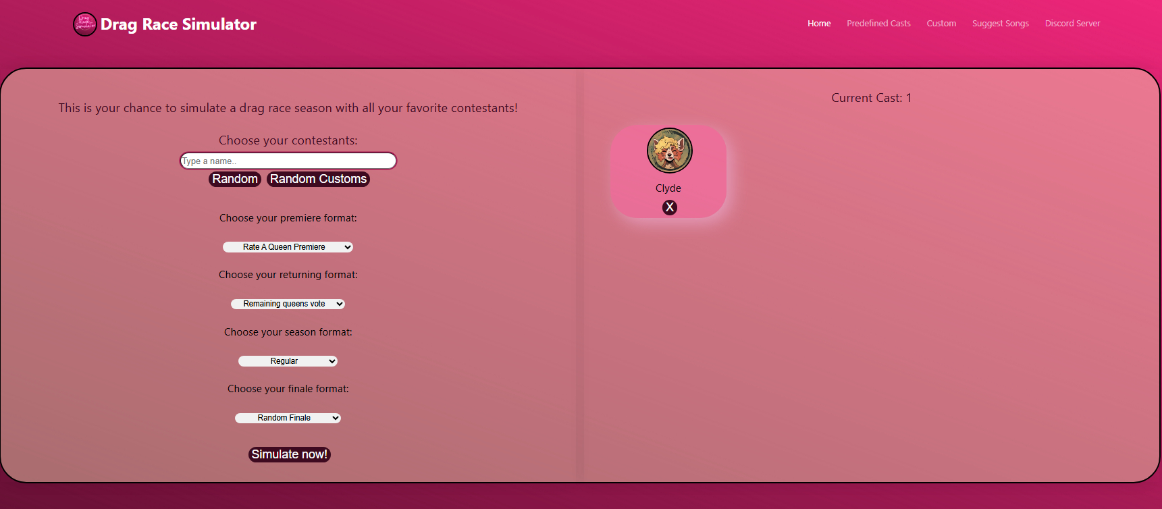Open the Suggest Songs page
The height and width of the screenshot is (509, 1162).
coord(1000,24)
